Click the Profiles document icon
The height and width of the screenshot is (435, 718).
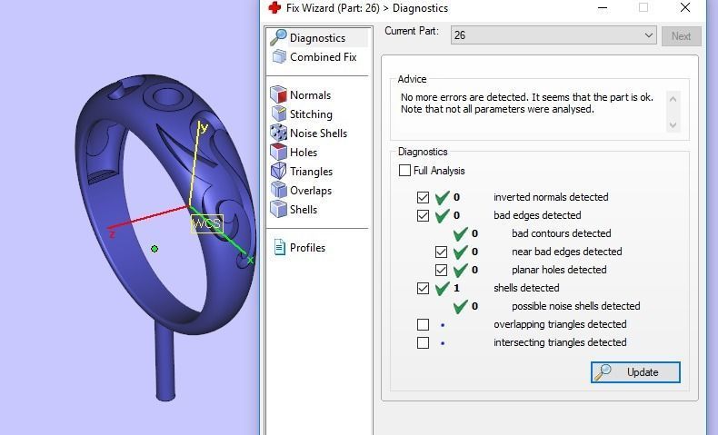click(x=279, y=247)
